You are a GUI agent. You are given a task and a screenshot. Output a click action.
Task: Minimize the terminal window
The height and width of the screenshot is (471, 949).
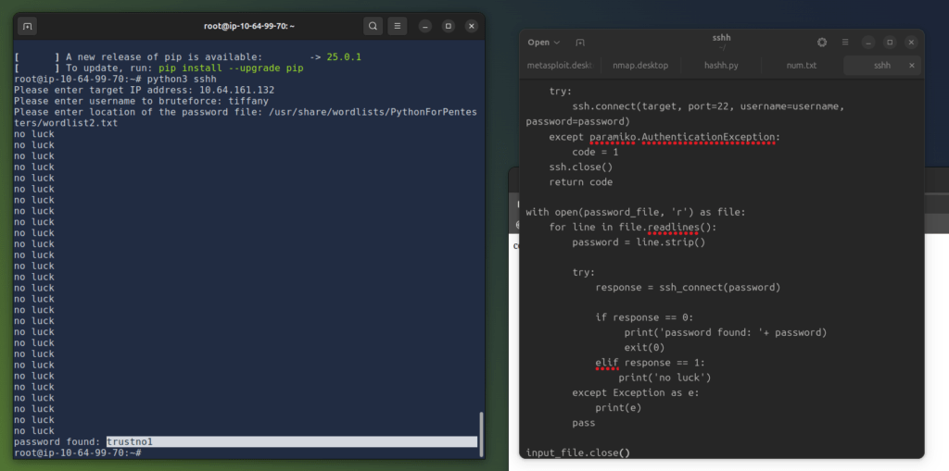click(425, 26)
